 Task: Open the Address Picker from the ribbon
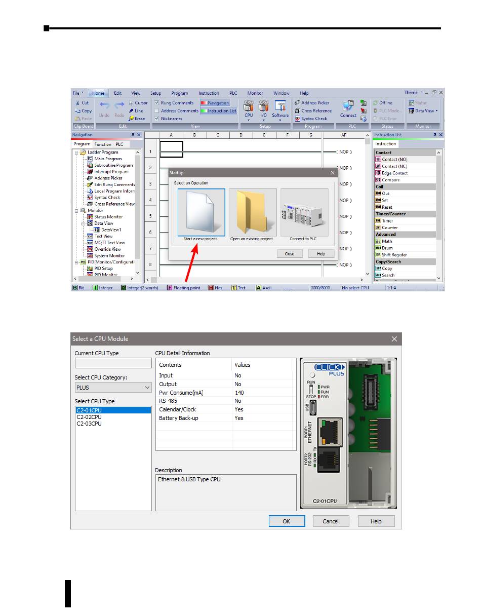coord(312,103)
